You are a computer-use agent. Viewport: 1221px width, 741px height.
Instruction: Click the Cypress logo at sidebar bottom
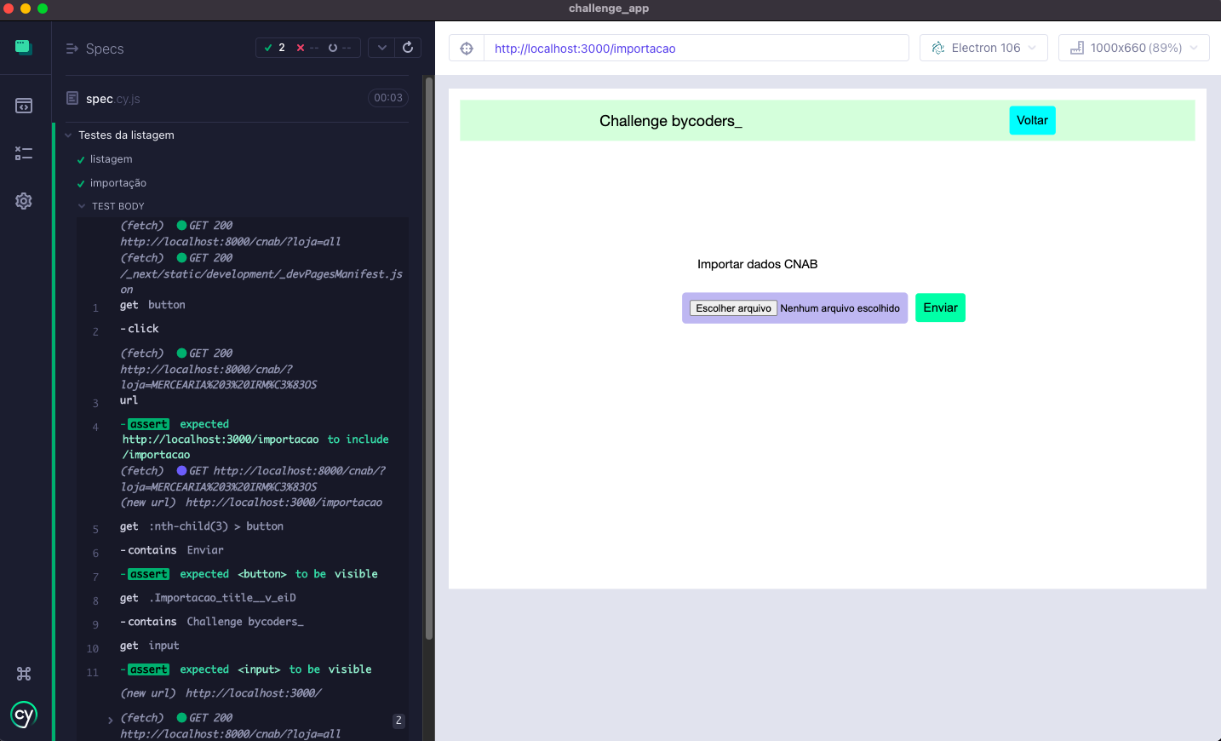tap(24, 715)
